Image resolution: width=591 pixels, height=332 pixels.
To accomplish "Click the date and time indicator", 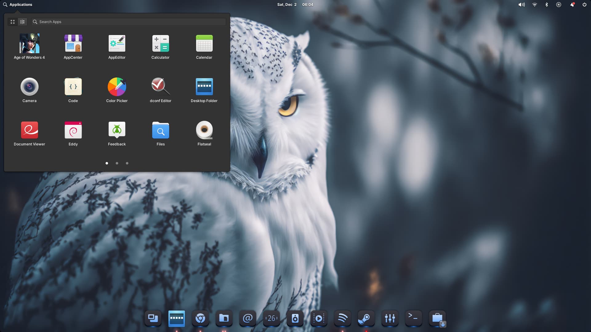I will click(295, 5).
